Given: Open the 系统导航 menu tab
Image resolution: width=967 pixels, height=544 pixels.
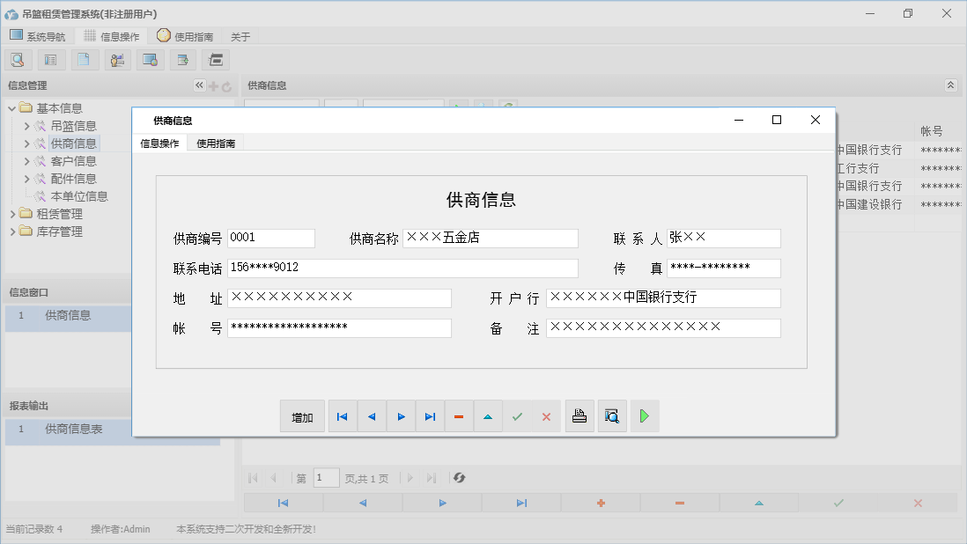Looking at the screenshot, I should tap(37, 36).
